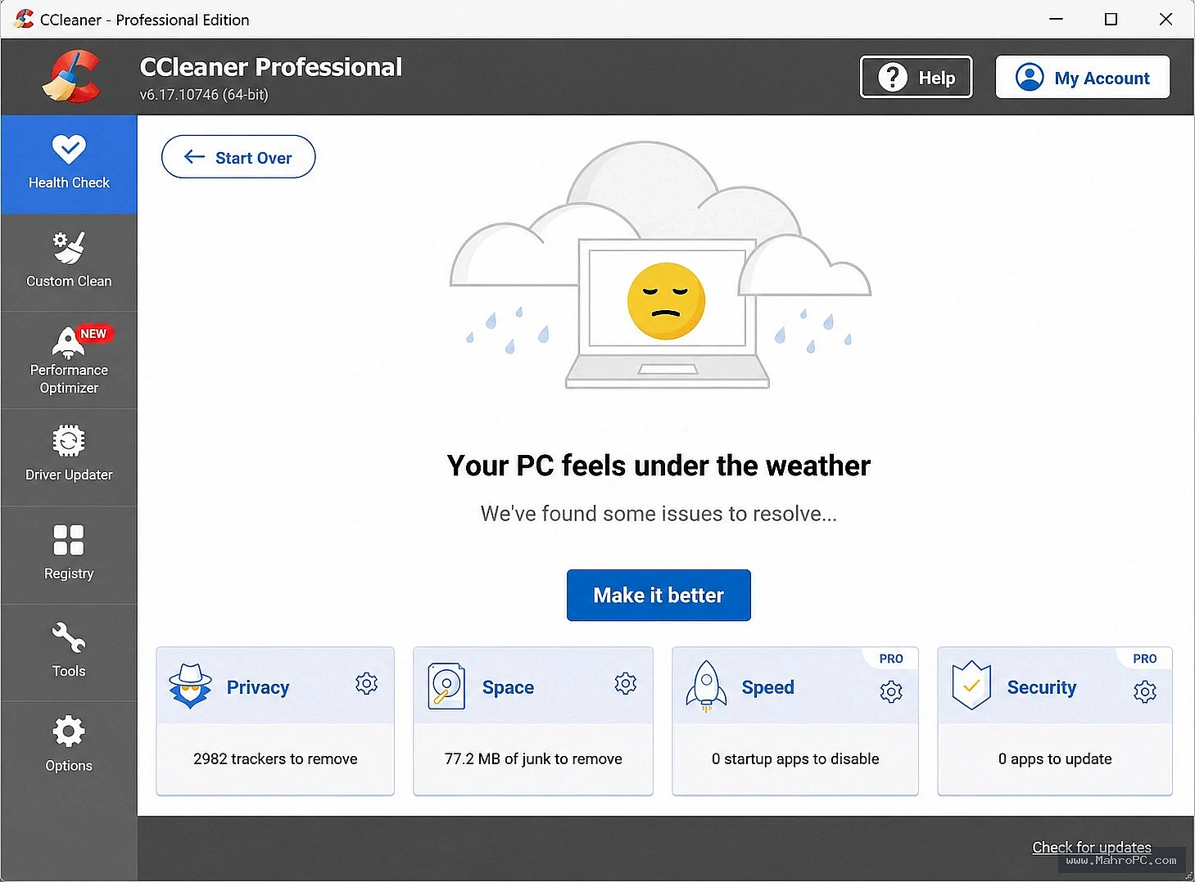Click the PRO badge on Security card
Screen dimensions: 1195x882
tap(1145, 659)
